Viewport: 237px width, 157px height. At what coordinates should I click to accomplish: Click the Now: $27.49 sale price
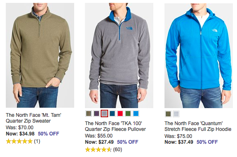tap(99, 142)
